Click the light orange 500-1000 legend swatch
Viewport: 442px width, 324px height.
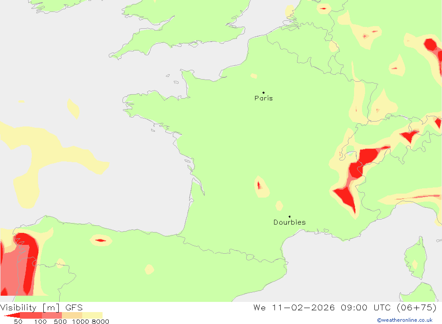pyautogui.click(x=72, y=315)
